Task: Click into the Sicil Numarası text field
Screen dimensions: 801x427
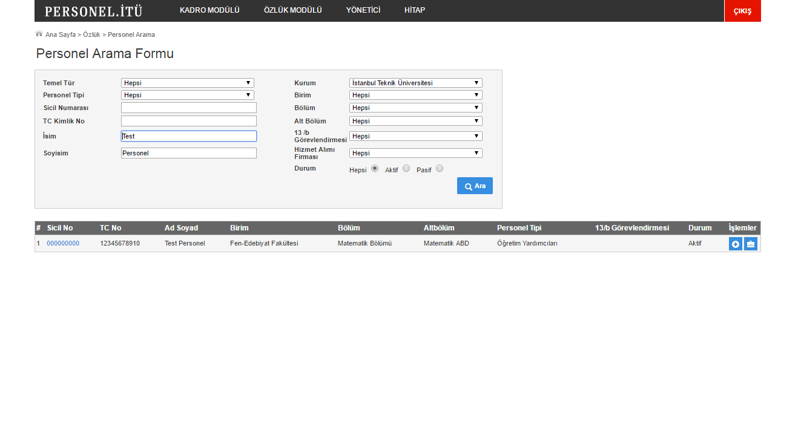Action: 188,108
